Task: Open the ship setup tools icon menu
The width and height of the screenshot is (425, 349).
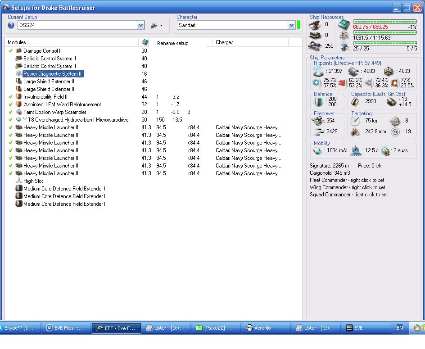Action: pyautogui.click(x=157, y=26)
